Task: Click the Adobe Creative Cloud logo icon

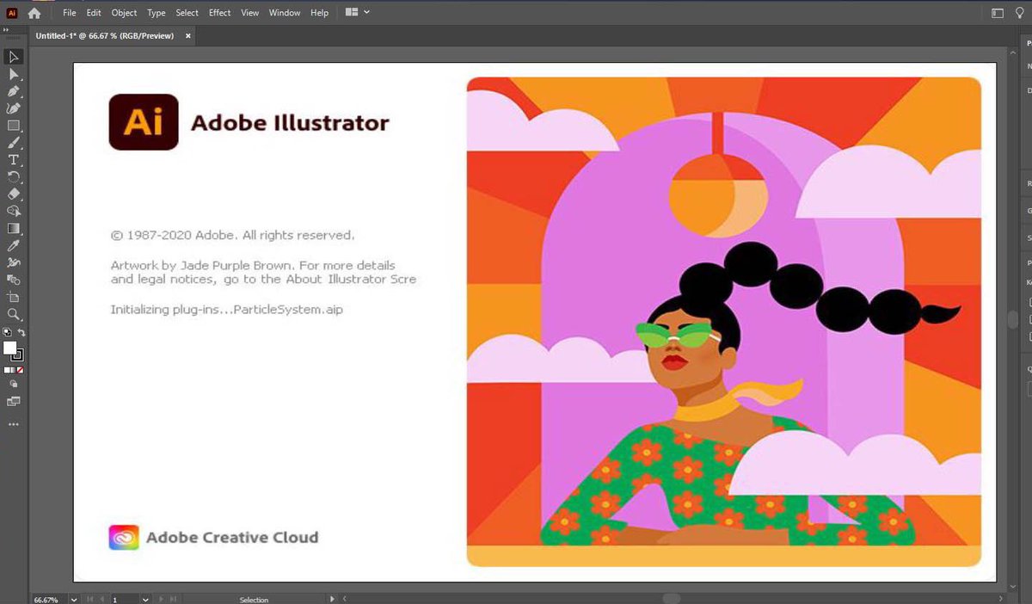Action: pyautogui.click(x=124, y=537)
